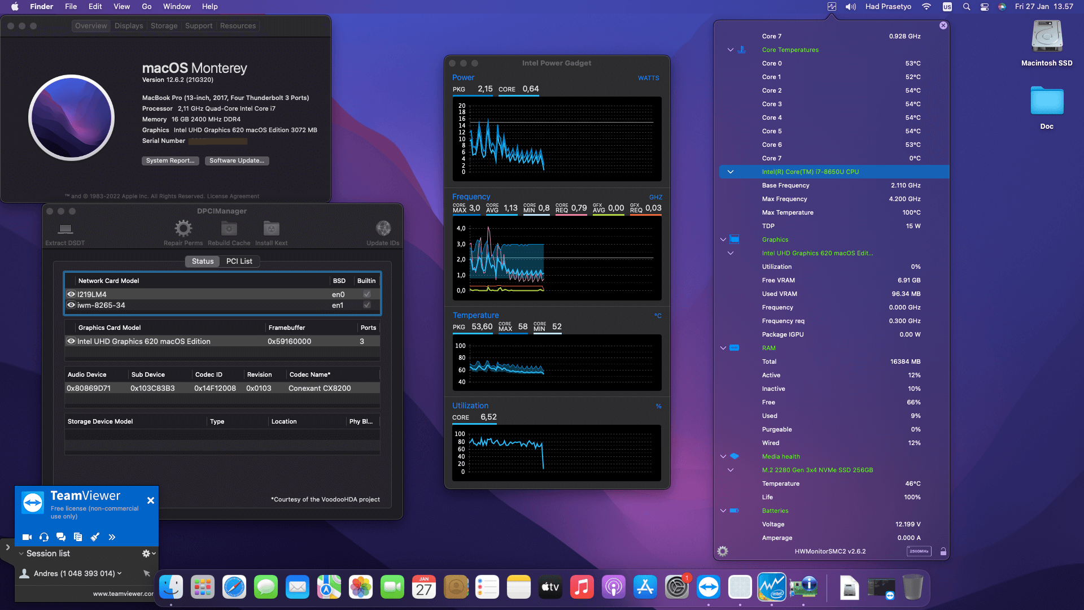Click HWMonitor menu bar status icon
This screenshot has width=1084, height=610.
[x=832, y=7]
